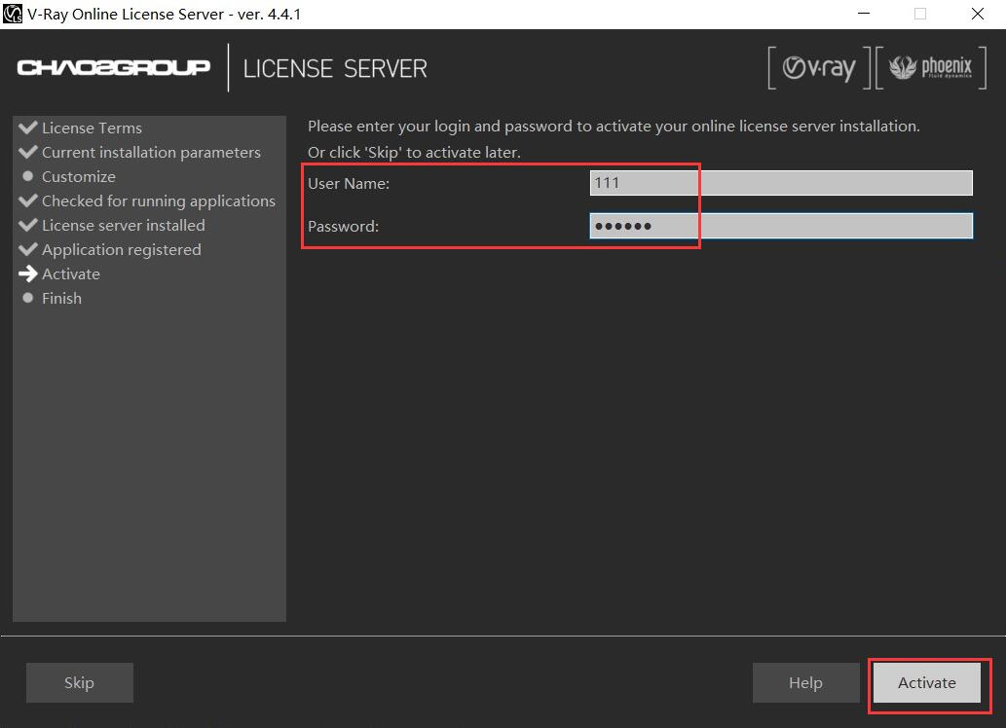Click the checkmark beside License Terms

28,127
